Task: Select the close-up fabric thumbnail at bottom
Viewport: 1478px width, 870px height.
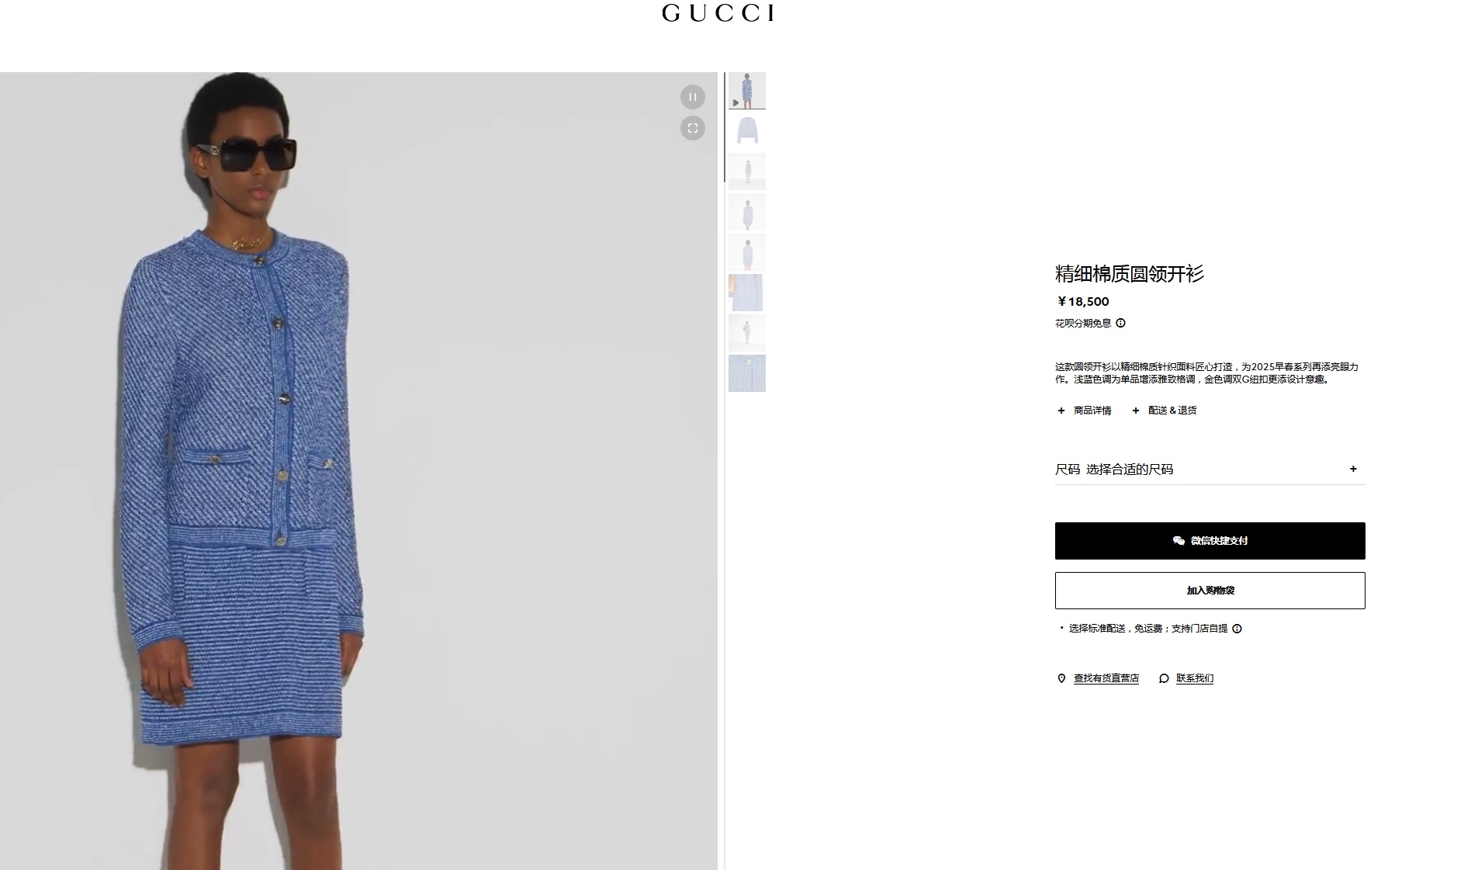Action: click(747, 373)
